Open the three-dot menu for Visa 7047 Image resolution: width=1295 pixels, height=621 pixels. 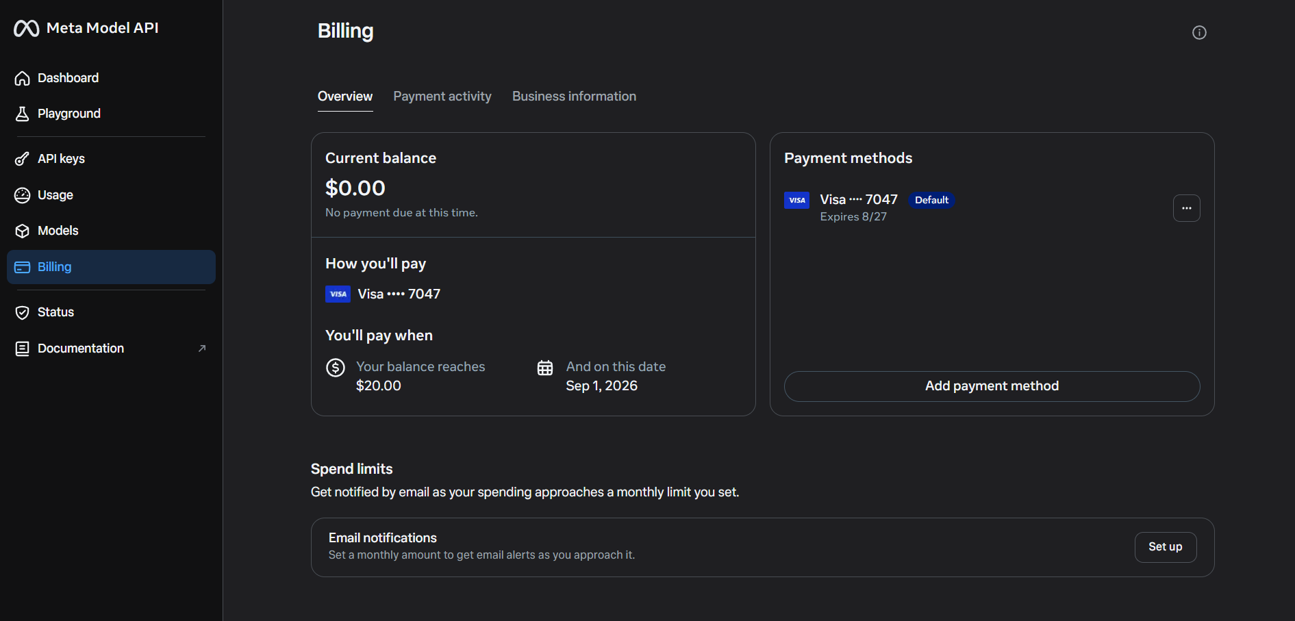[1186, 208]
